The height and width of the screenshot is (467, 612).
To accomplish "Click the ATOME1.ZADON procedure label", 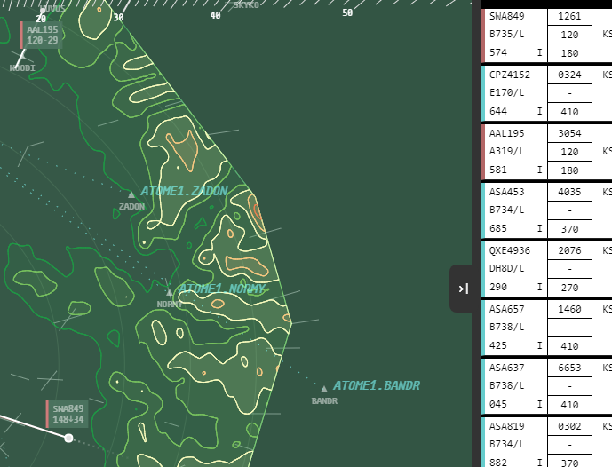I will [184, 191].
